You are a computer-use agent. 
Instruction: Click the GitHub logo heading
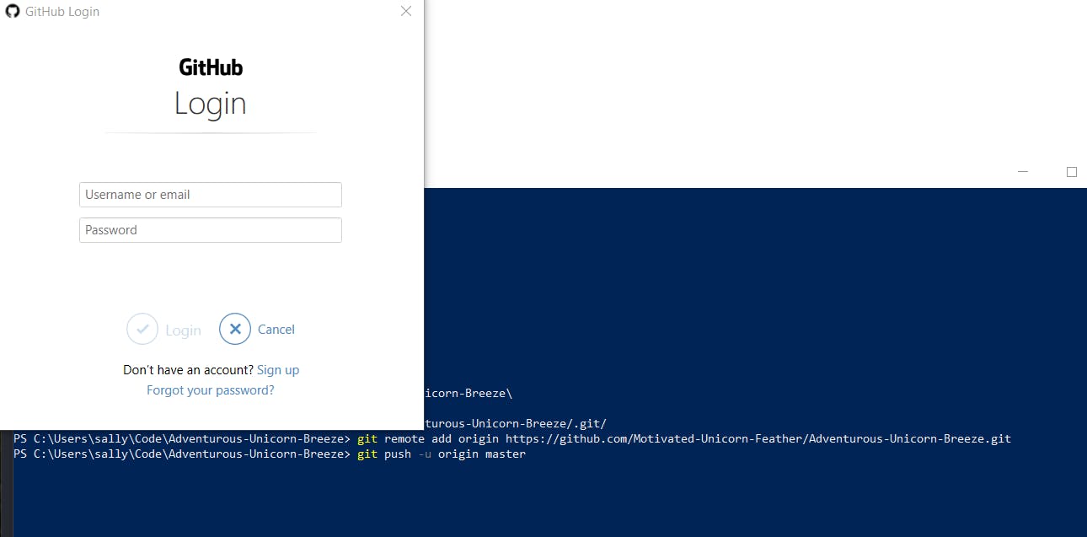tap(211, 67)
